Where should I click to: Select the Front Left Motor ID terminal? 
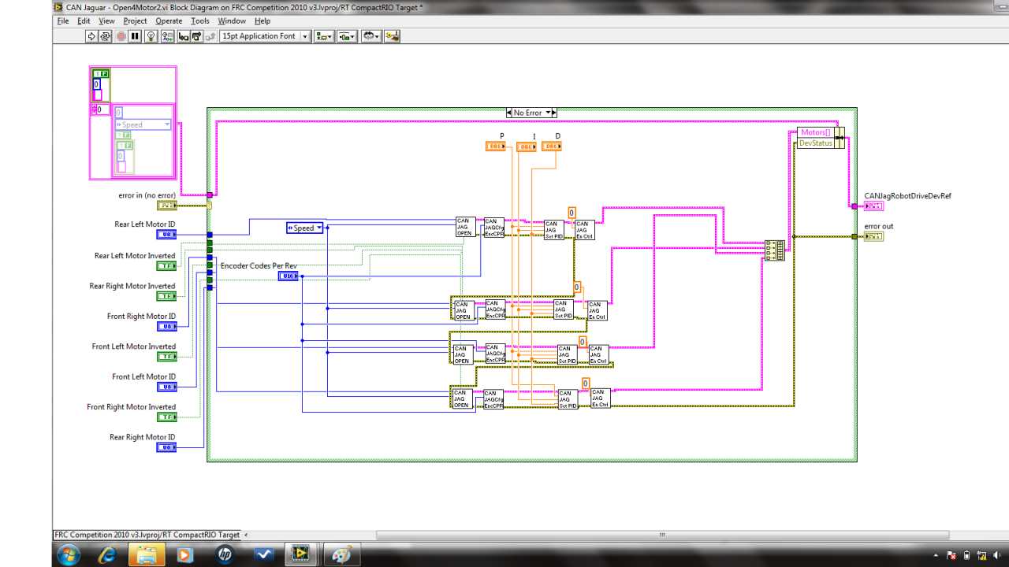tap(167, 387)
